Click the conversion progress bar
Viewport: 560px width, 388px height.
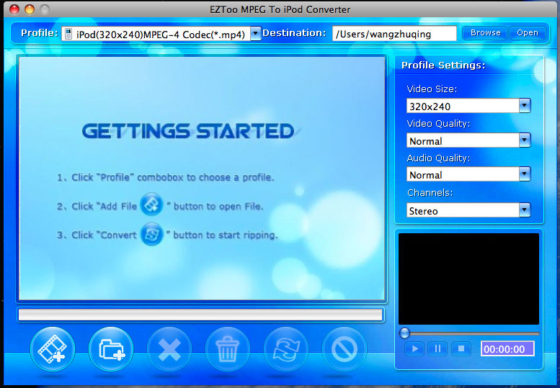pyautogui.click(x=200, y=315)
